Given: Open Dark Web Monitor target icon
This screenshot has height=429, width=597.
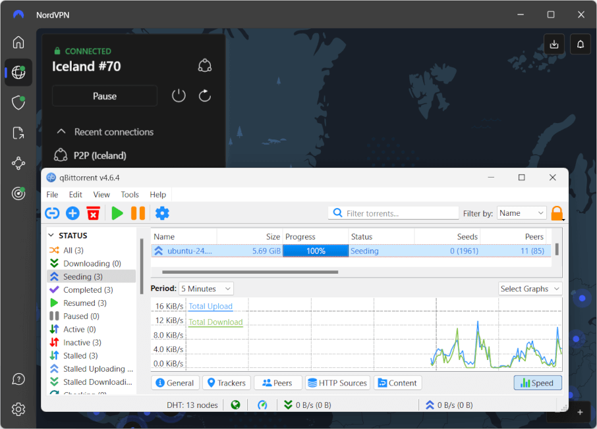Looking at the screenshot, I should [x=18, y=193].
